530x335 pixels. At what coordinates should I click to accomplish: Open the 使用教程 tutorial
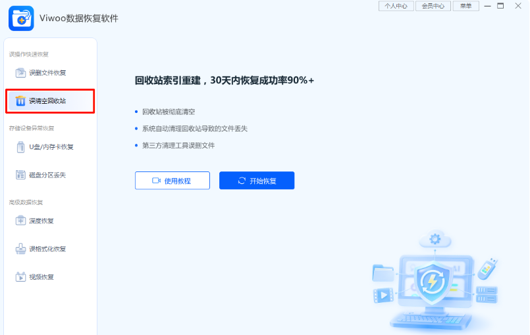coord(172,181)
